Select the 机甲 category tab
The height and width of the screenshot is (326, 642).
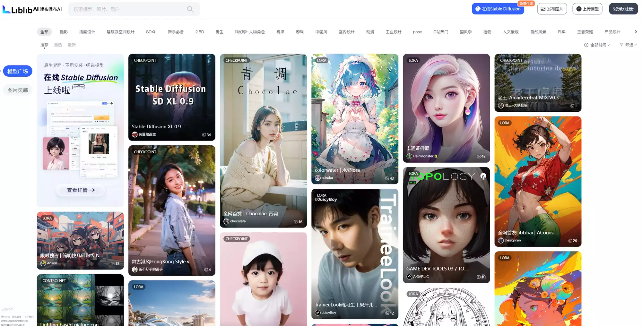click(x=280, y=32)
